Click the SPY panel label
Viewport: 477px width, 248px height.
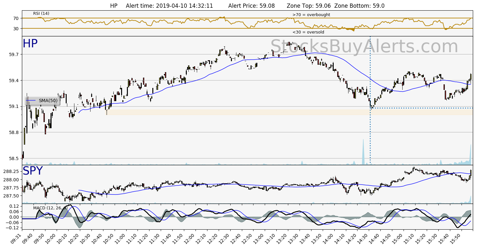click(x=33, y=171)
